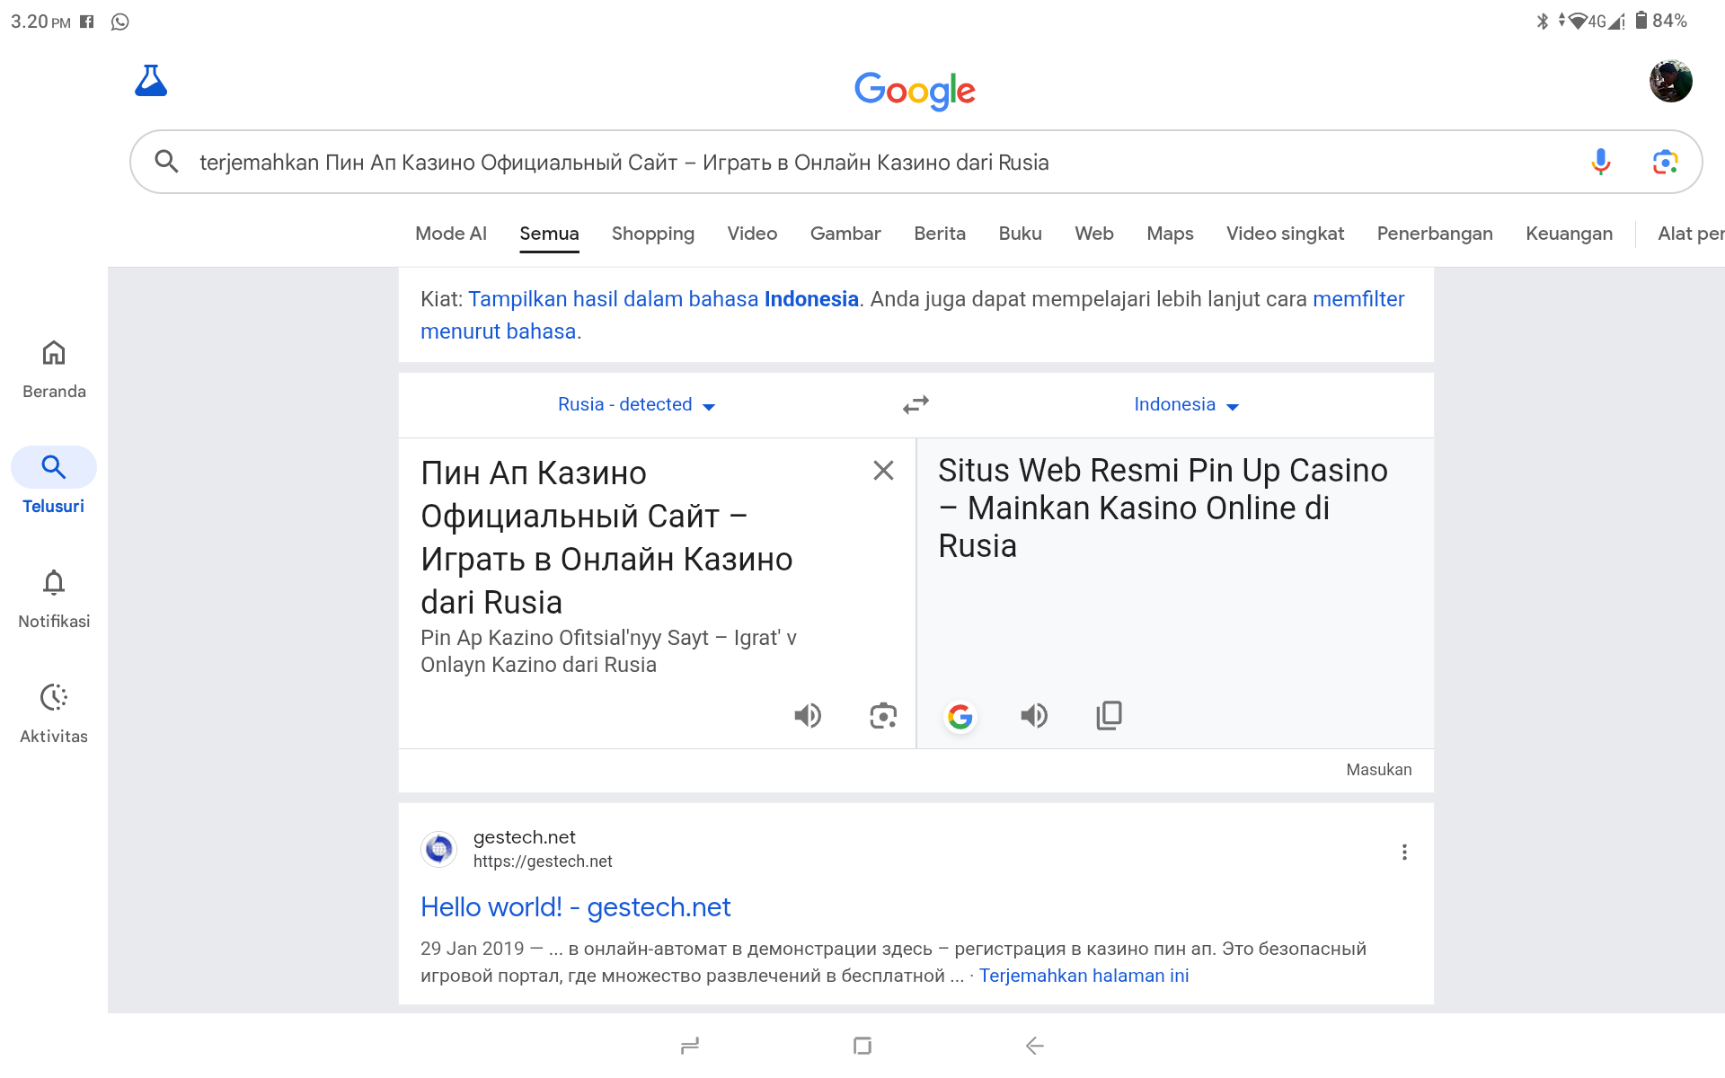Image resolution: width=1725 pixels, height=1078 pixels.
Task: Switch to Video tab
Action: (x=752, y=234)
